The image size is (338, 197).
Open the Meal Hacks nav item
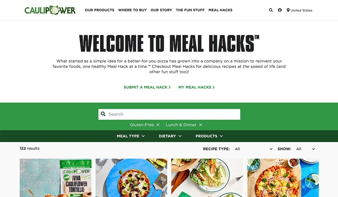[x=220, y=10]
